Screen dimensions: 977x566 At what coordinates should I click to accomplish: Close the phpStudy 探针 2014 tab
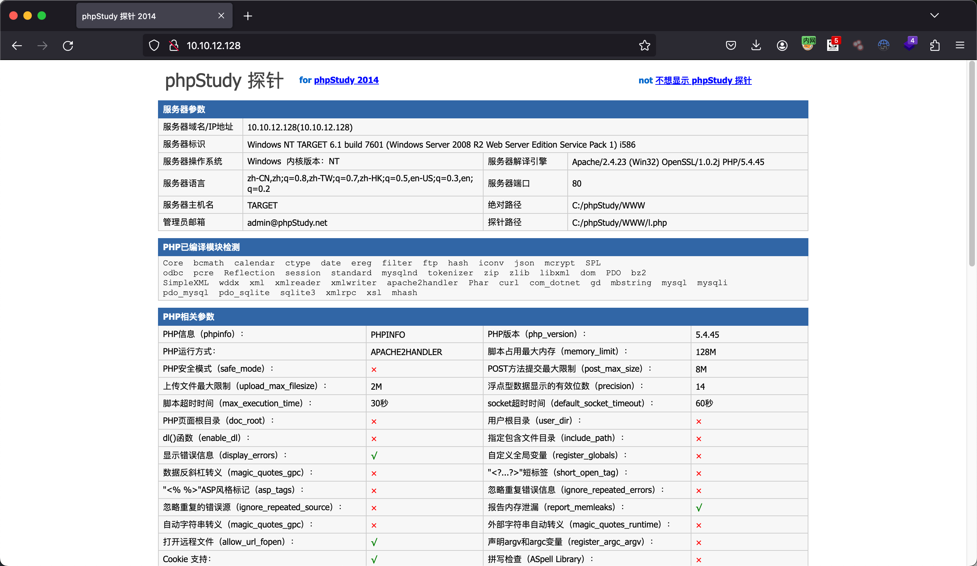[221, 16]
